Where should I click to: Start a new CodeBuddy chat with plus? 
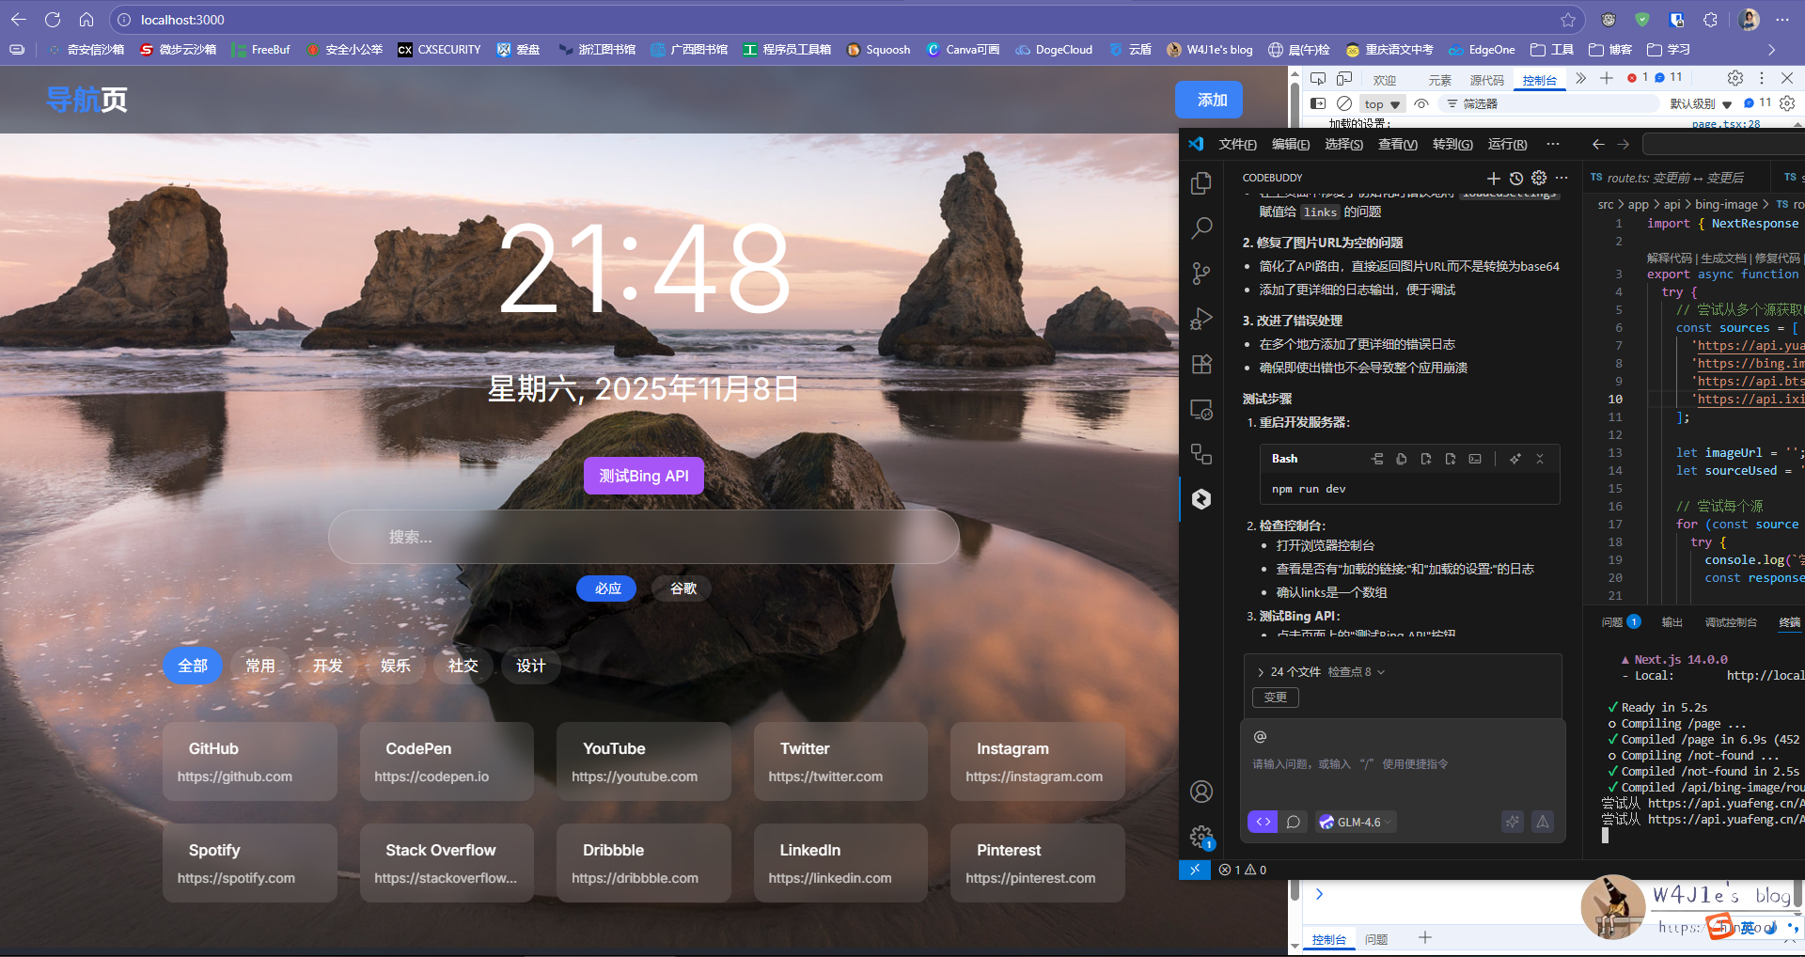[x=1493, y=178]
